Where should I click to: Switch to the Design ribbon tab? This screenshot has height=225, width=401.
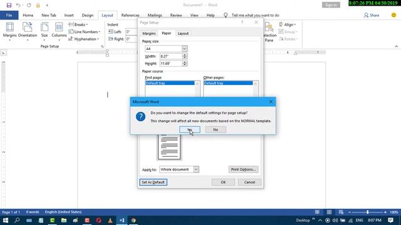tap(88, 15)
